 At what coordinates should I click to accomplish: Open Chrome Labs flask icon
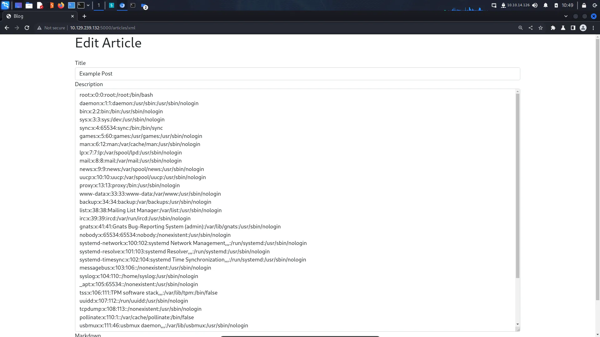(563, 28)
